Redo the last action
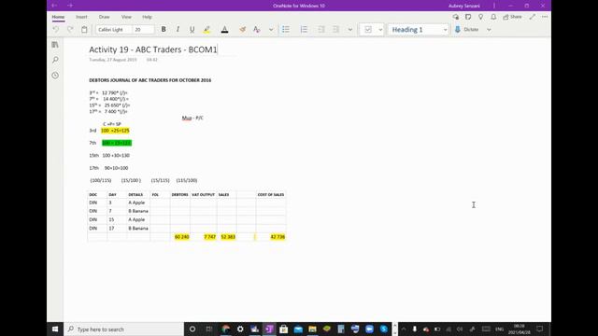 70,29
